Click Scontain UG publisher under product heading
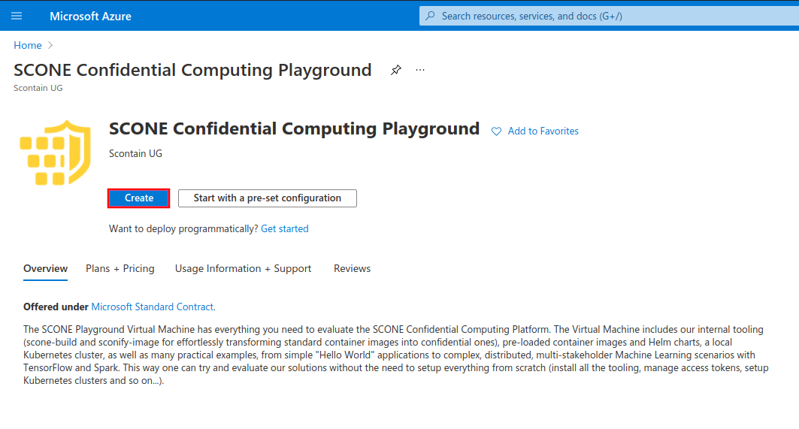Screen dimensions: 799x429 pyautogui.click(x=135, y=153)
